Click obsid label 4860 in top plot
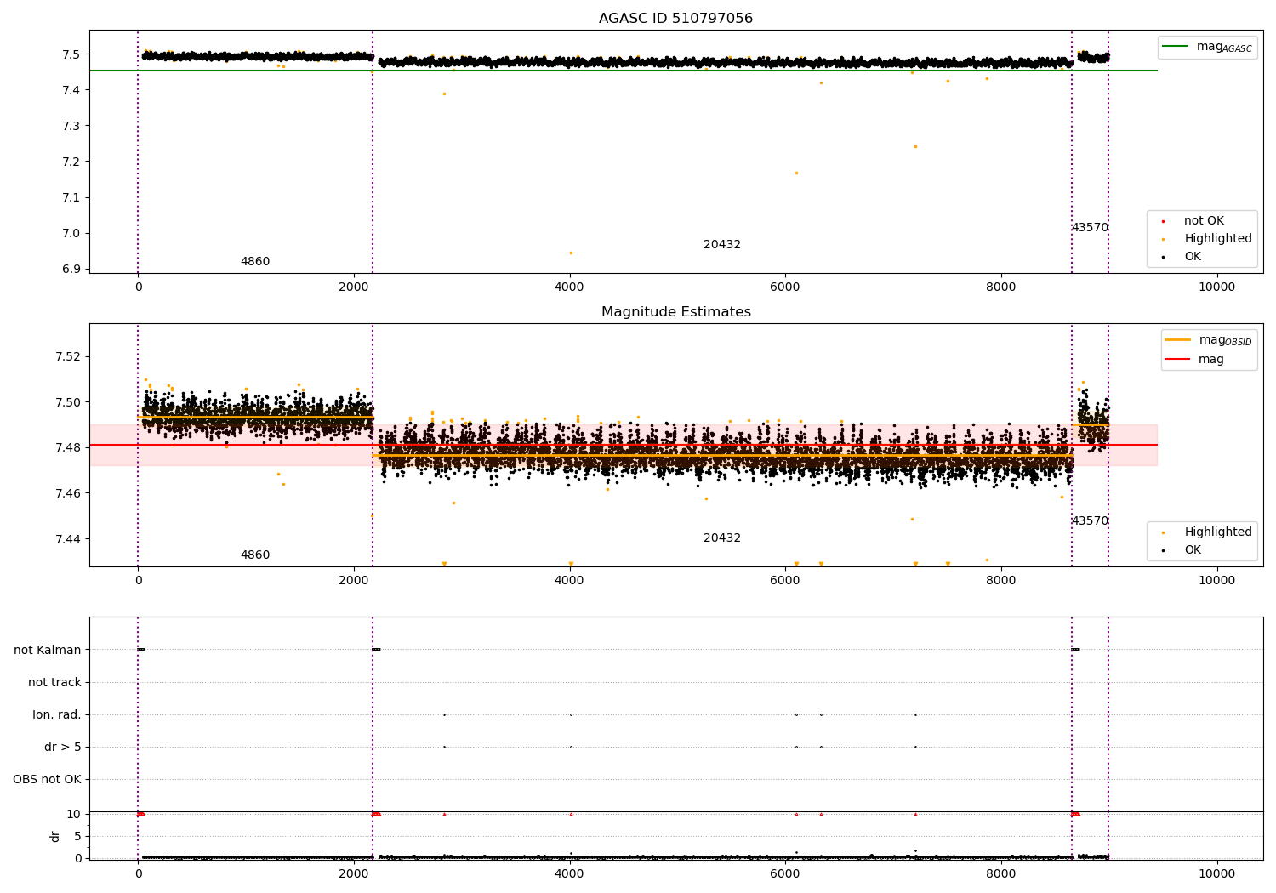Image resolution: width=1276 pixels, height=893 pixels. click(x=255, y=262)
